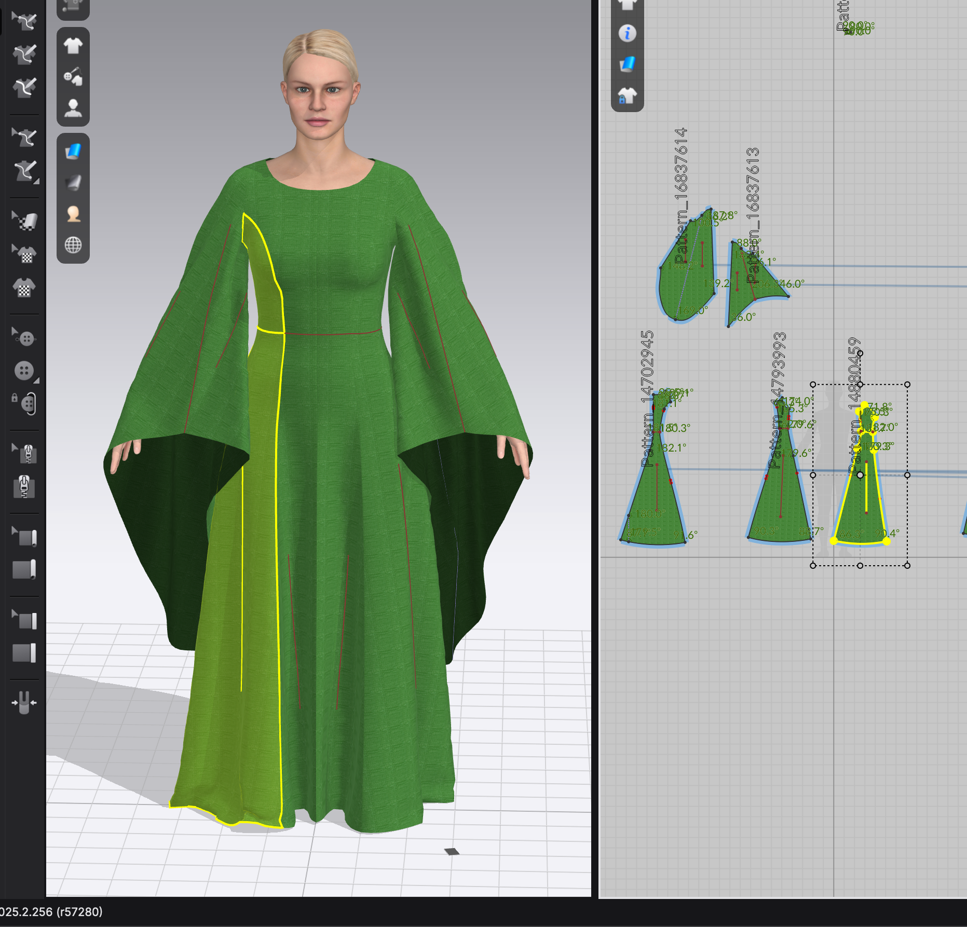Open the info icon in 2D window
This screenshot has height=927, width=967.
point(627,33)
